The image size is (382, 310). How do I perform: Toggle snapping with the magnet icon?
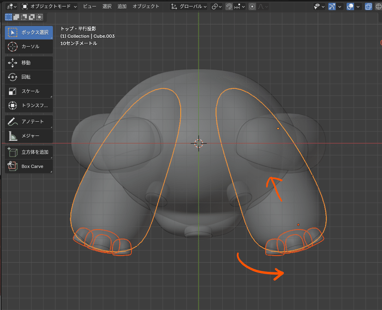[229, 6]
